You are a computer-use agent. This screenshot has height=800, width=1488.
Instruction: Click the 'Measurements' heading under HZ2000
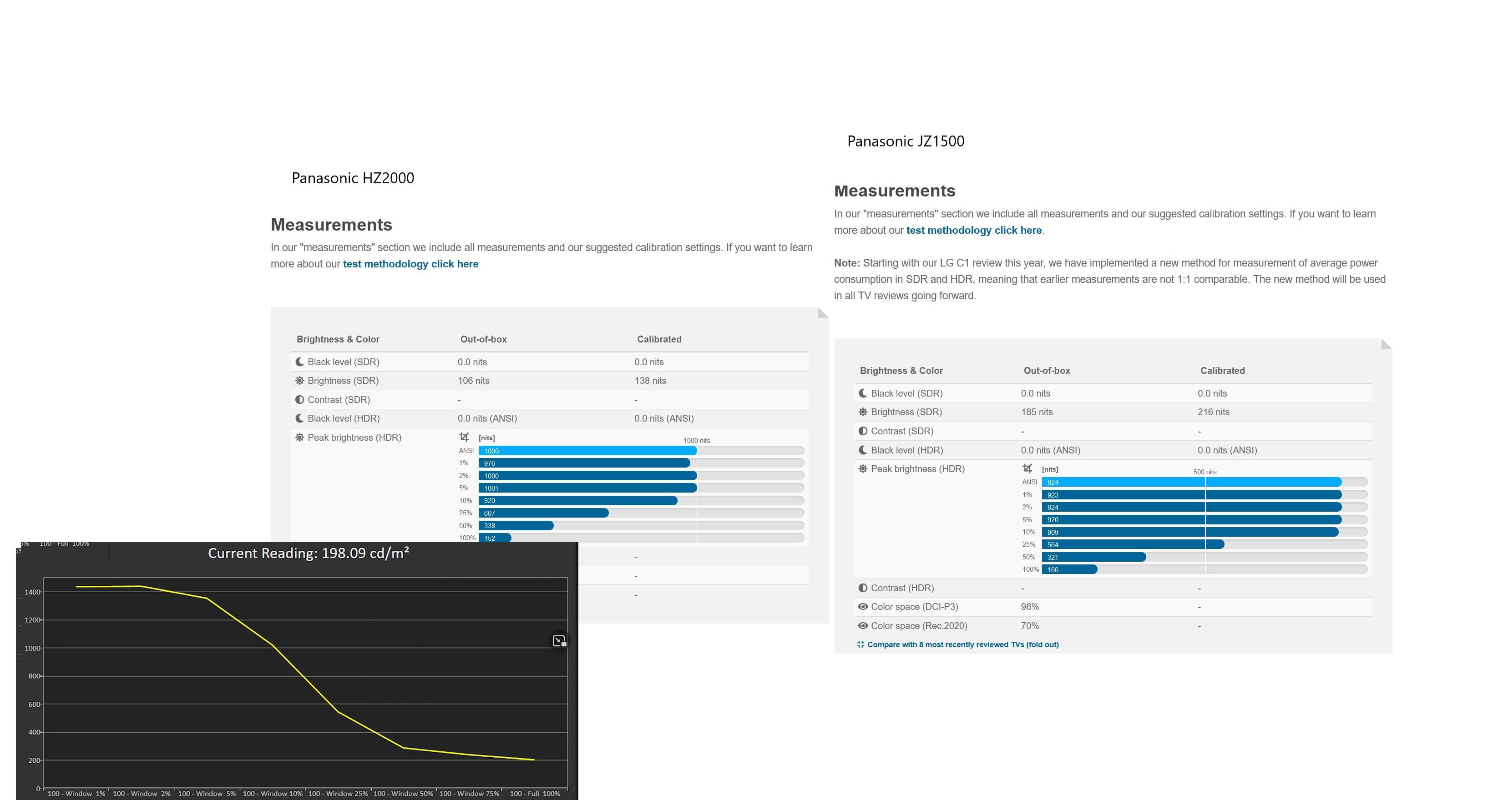pos(332,225)
